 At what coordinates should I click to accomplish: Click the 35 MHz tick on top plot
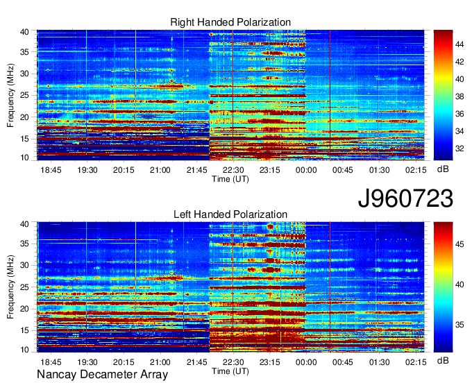(24, 52)
